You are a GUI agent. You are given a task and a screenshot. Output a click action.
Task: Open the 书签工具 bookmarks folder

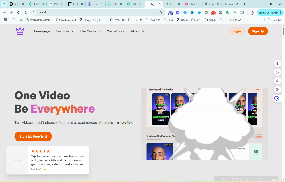pyautogui.click(x=117, y=20)
